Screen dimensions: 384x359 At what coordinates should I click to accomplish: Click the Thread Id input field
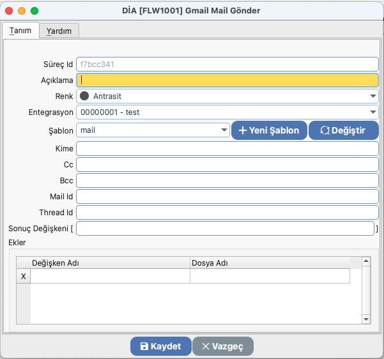coord(227,212)
